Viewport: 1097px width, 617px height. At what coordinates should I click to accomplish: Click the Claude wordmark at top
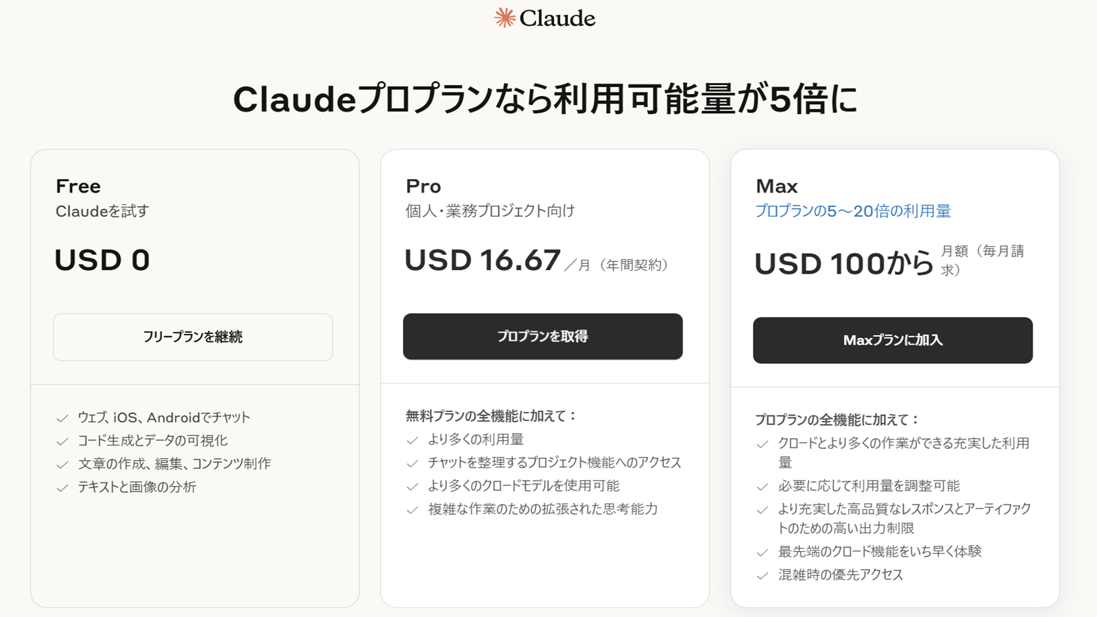pos(557,19)
